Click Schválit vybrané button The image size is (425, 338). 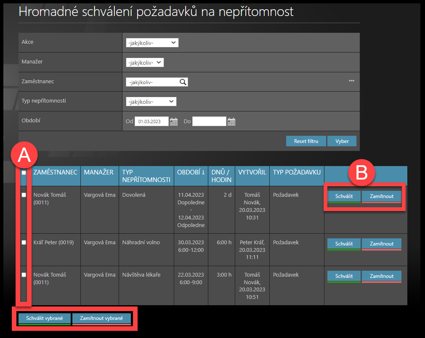pos(45,318)
